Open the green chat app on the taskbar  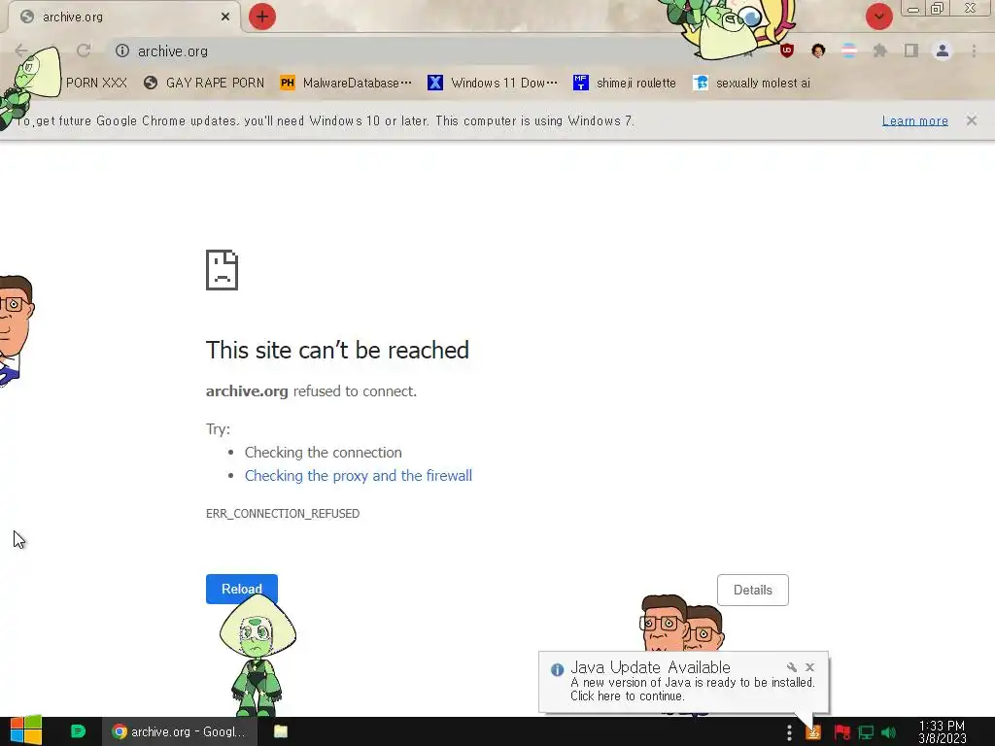tap(78, 731)
